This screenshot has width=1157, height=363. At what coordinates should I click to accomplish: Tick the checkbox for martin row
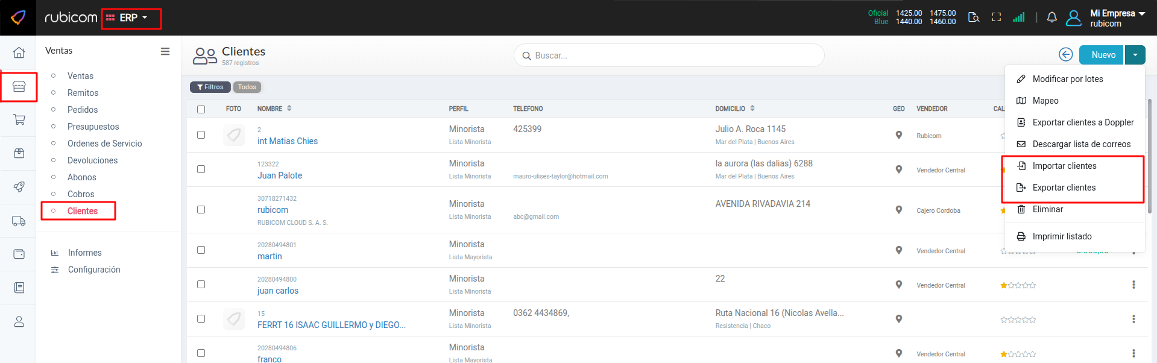tap(201, 250)
